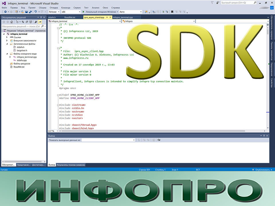Open the Справка menu
The image size is (275, 206).
(115, 7)
